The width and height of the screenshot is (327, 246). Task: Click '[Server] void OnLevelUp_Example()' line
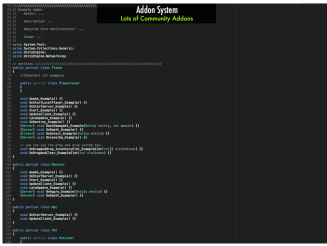point(53,137)
